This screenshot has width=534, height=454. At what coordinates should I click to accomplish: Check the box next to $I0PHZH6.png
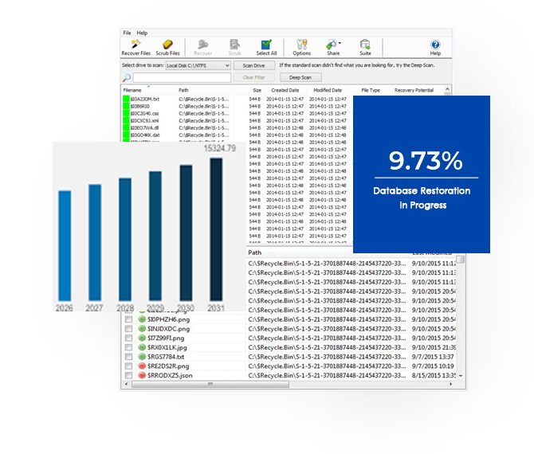[x=128, y=319]
